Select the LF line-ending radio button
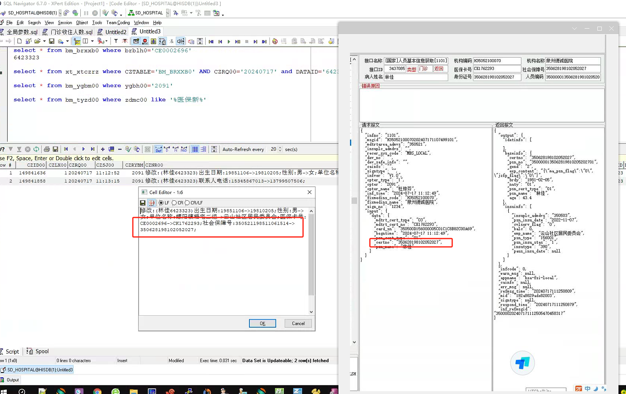Image resolution: width=626 pixels, height=394 pixels. click(161, 203)
